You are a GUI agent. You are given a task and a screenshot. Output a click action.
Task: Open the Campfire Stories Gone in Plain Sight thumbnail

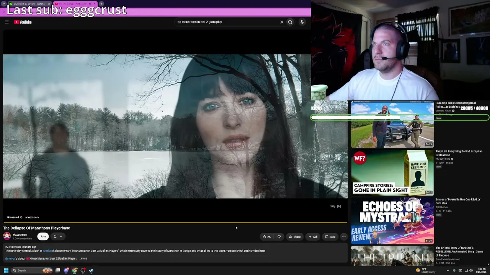point(392,172)
